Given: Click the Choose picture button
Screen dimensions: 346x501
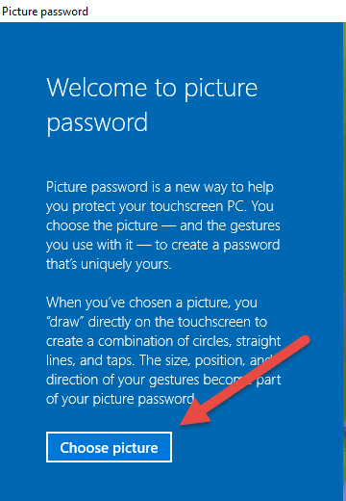Looking at the screenshot, I should pos(109,447).
